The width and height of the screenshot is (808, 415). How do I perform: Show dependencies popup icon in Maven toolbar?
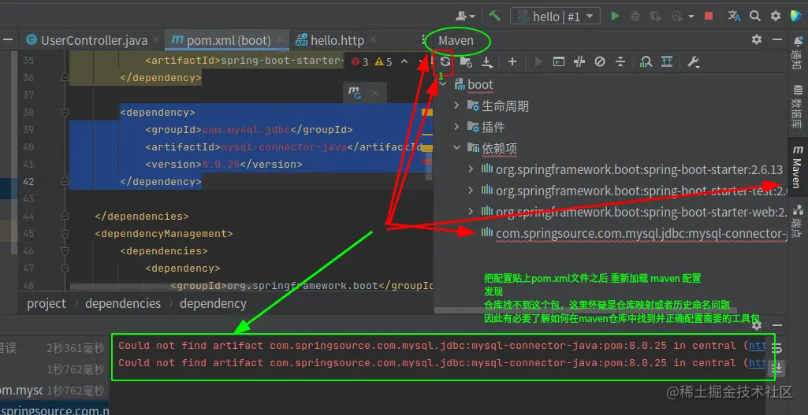point(667,61)
